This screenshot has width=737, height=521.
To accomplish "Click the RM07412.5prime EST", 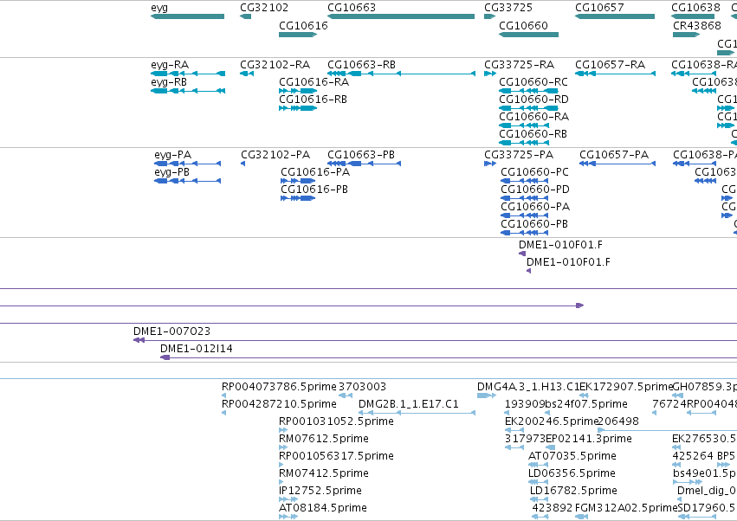I will 281,482.
